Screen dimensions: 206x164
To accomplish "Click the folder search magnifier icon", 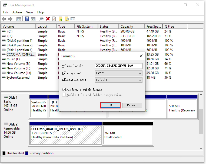I will (67, 19).
